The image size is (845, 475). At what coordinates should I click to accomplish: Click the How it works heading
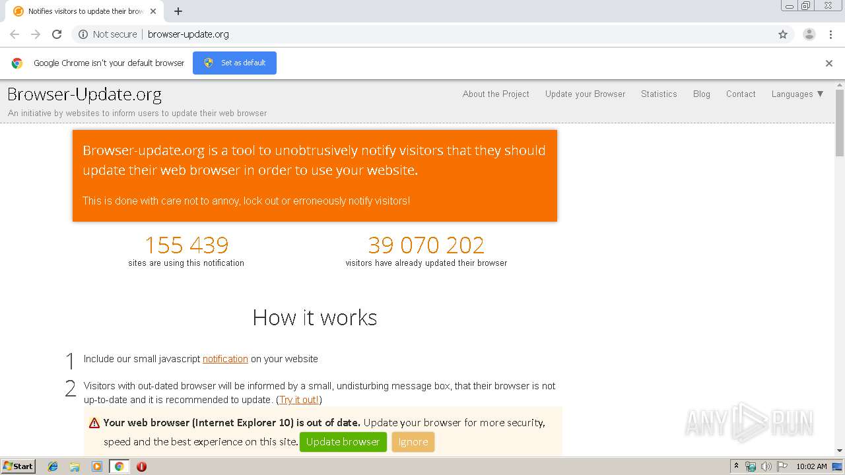(315, 318)
